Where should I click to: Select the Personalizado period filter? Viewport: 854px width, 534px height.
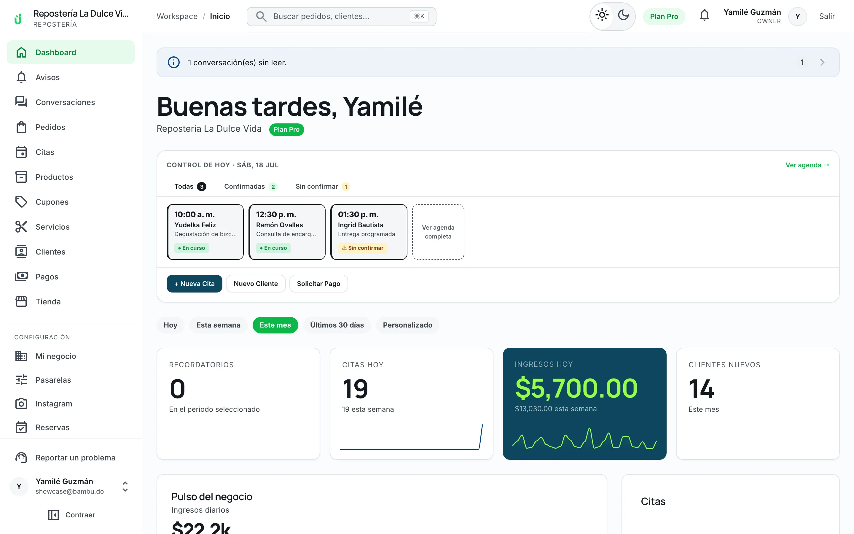(408, 325)
